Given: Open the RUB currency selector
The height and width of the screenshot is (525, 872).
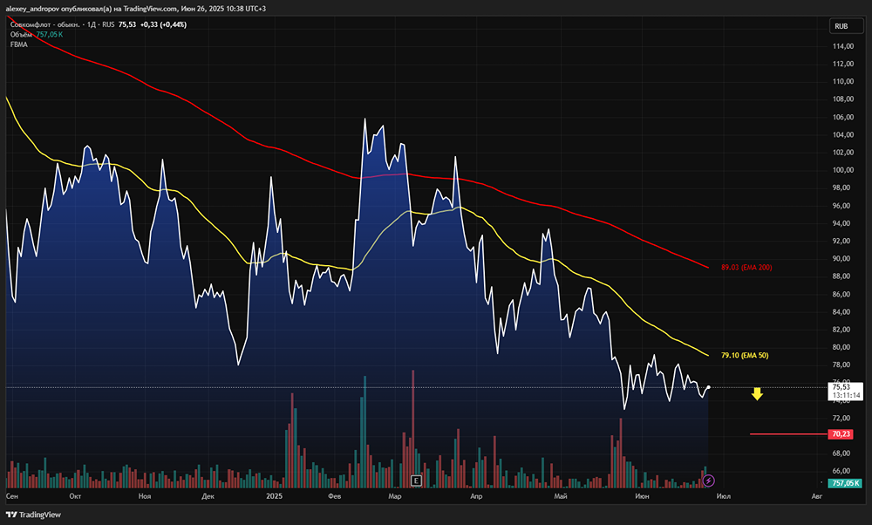Looking at the screenshot, I should (x=841, y=26).
